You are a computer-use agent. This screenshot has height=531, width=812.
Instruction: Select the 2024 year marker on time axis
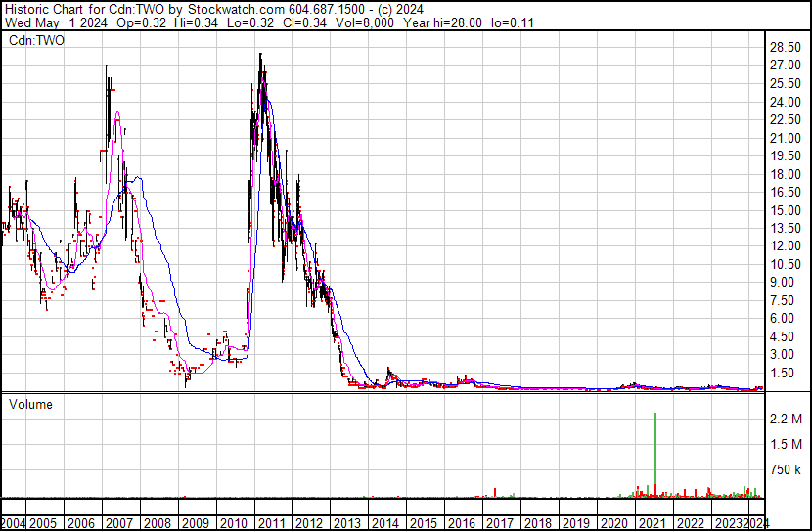click(x=757, y=522)
